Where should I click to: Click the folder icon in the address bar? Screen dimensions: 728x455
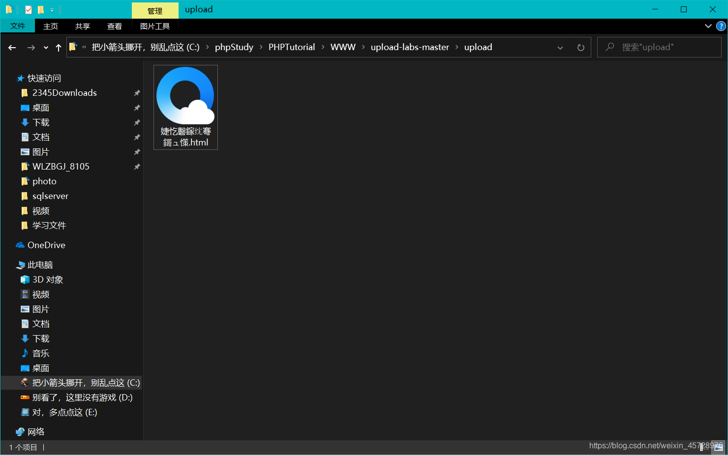coord(73,47)
